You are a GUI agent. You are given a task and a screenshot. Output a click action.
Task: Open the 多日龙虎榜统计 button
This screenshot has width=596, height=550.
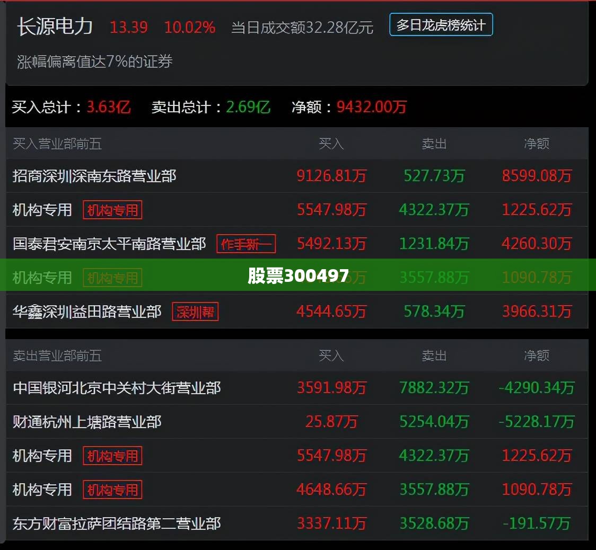click(441, 25)
